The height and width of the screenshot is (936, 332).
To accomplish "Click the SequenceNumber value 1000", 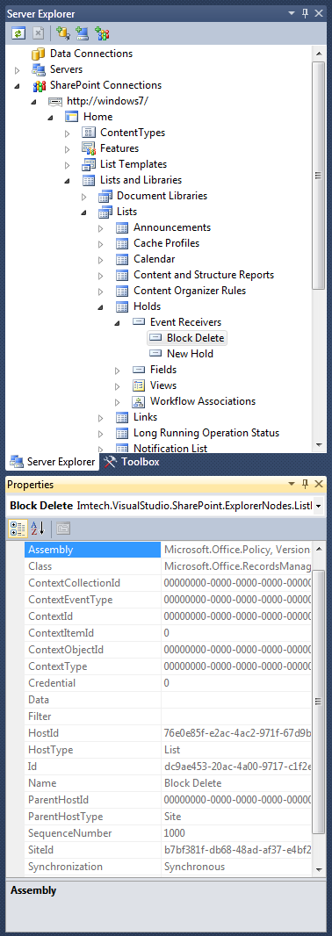I will tap(175, 833).
